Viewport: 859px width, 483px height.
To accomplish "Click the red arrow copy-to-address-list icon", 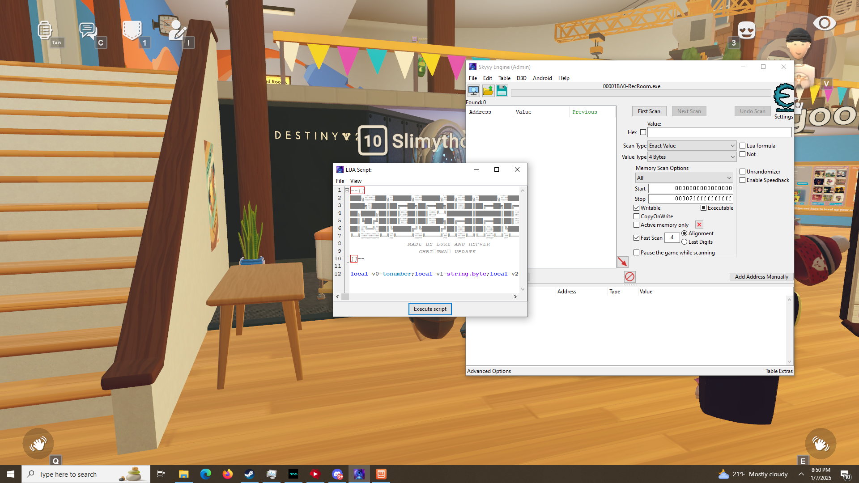I will pyautogui.click(x=622, y=262).
